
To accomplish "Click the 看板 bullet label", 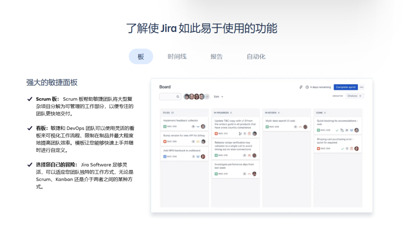I will click(x=42, y=128).
